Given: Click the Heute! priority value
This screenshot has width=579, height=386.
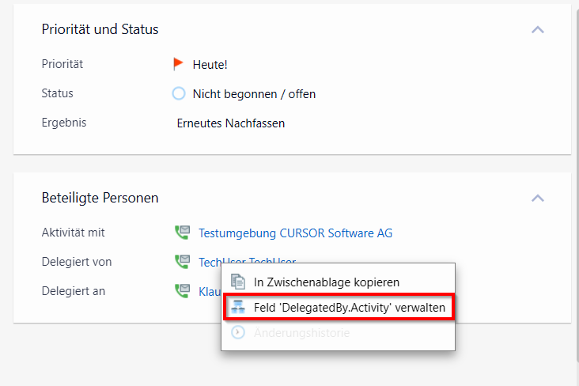Looking at the screenshot, I should tap(210, 65).
